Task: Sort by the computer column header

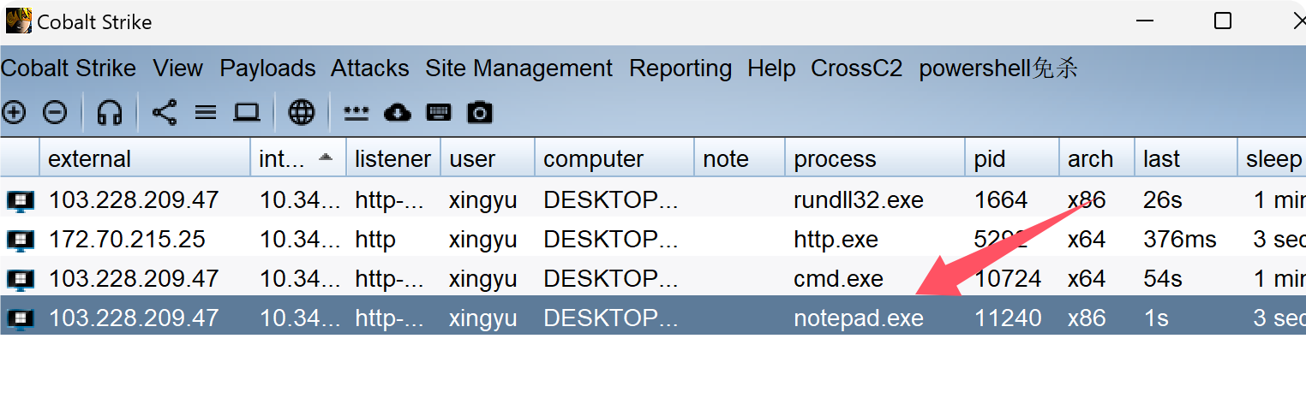Action: pos(614,159)
